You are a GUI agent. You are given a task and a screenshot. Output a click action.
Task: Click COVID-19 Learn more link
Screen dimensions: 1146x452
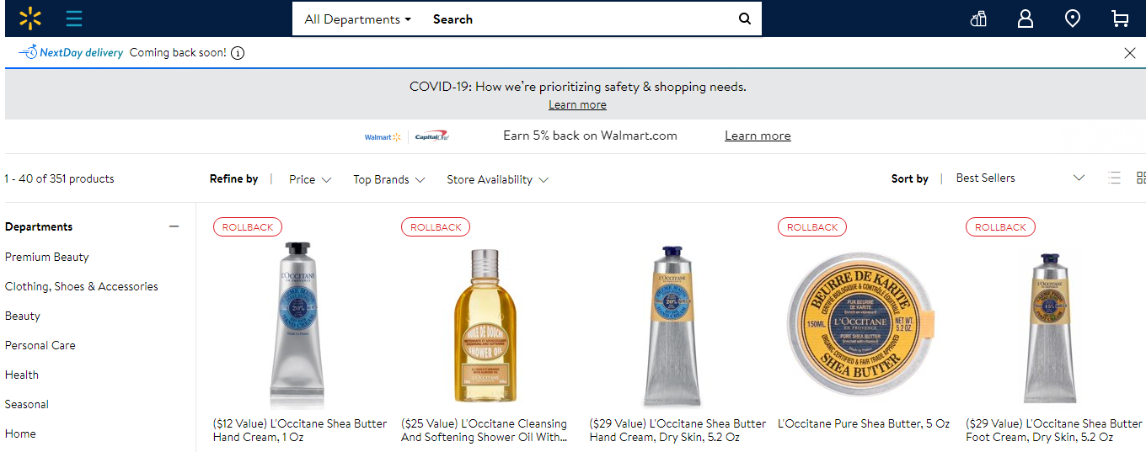tap(577, 105)
